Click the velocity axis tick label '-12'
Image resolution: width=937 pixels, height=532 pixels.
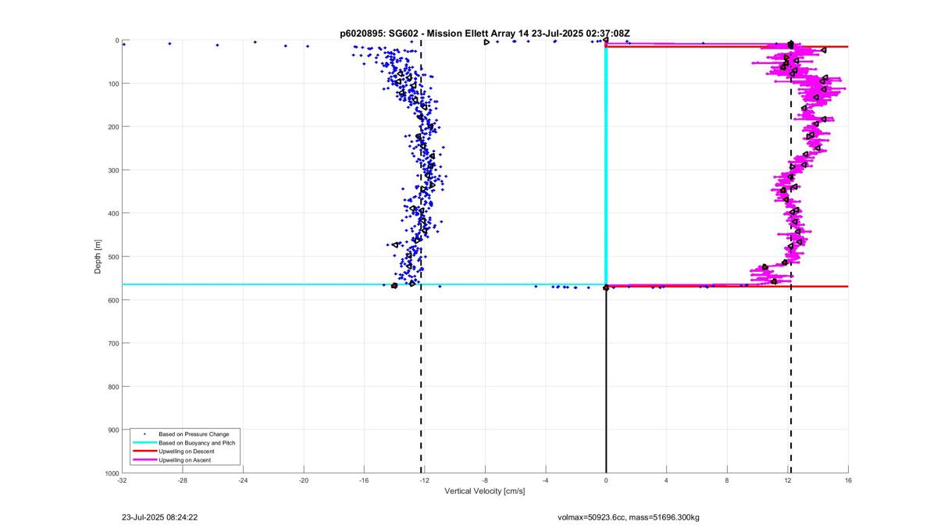[425, 480]
